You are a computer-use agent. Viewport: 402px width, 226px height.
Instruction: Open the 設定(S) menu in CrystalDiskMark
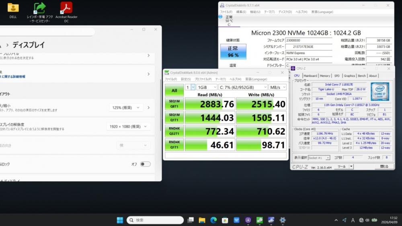coord(186,79)
